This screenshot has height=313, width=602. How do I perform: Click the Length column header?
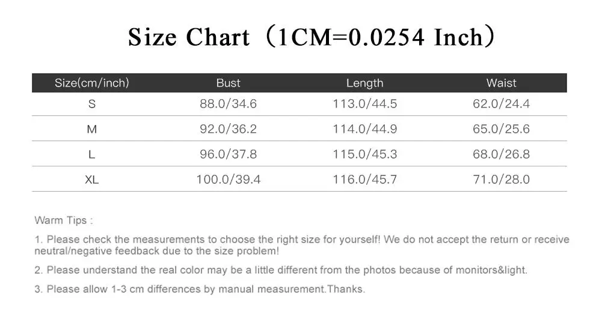[364, 83]
